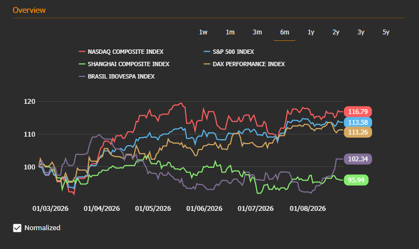
Task: Select the 1m time range tab
Action: (x=230, y=32)
